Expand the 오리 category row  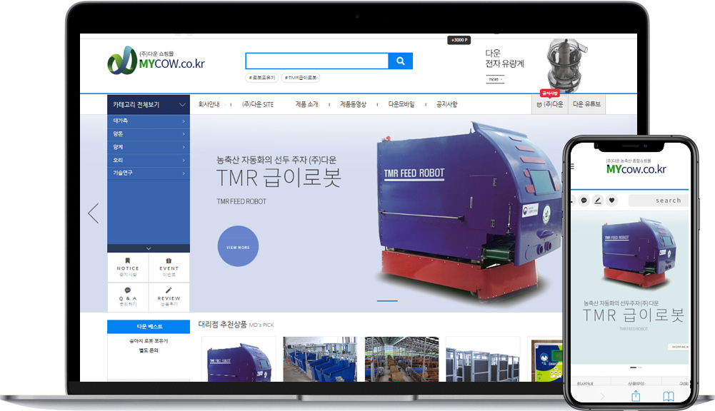pos(149,161)
